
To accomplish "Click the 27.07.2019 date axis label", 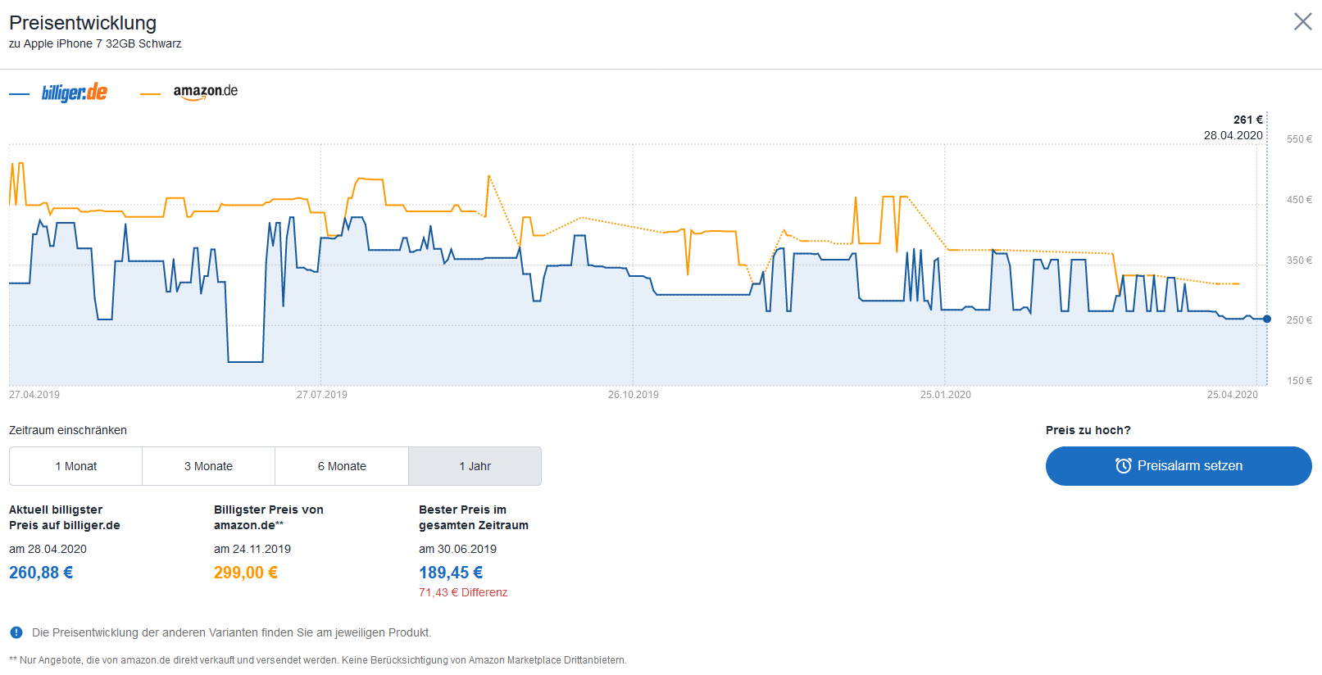I will pyautogui.click(x=321, y=395).
